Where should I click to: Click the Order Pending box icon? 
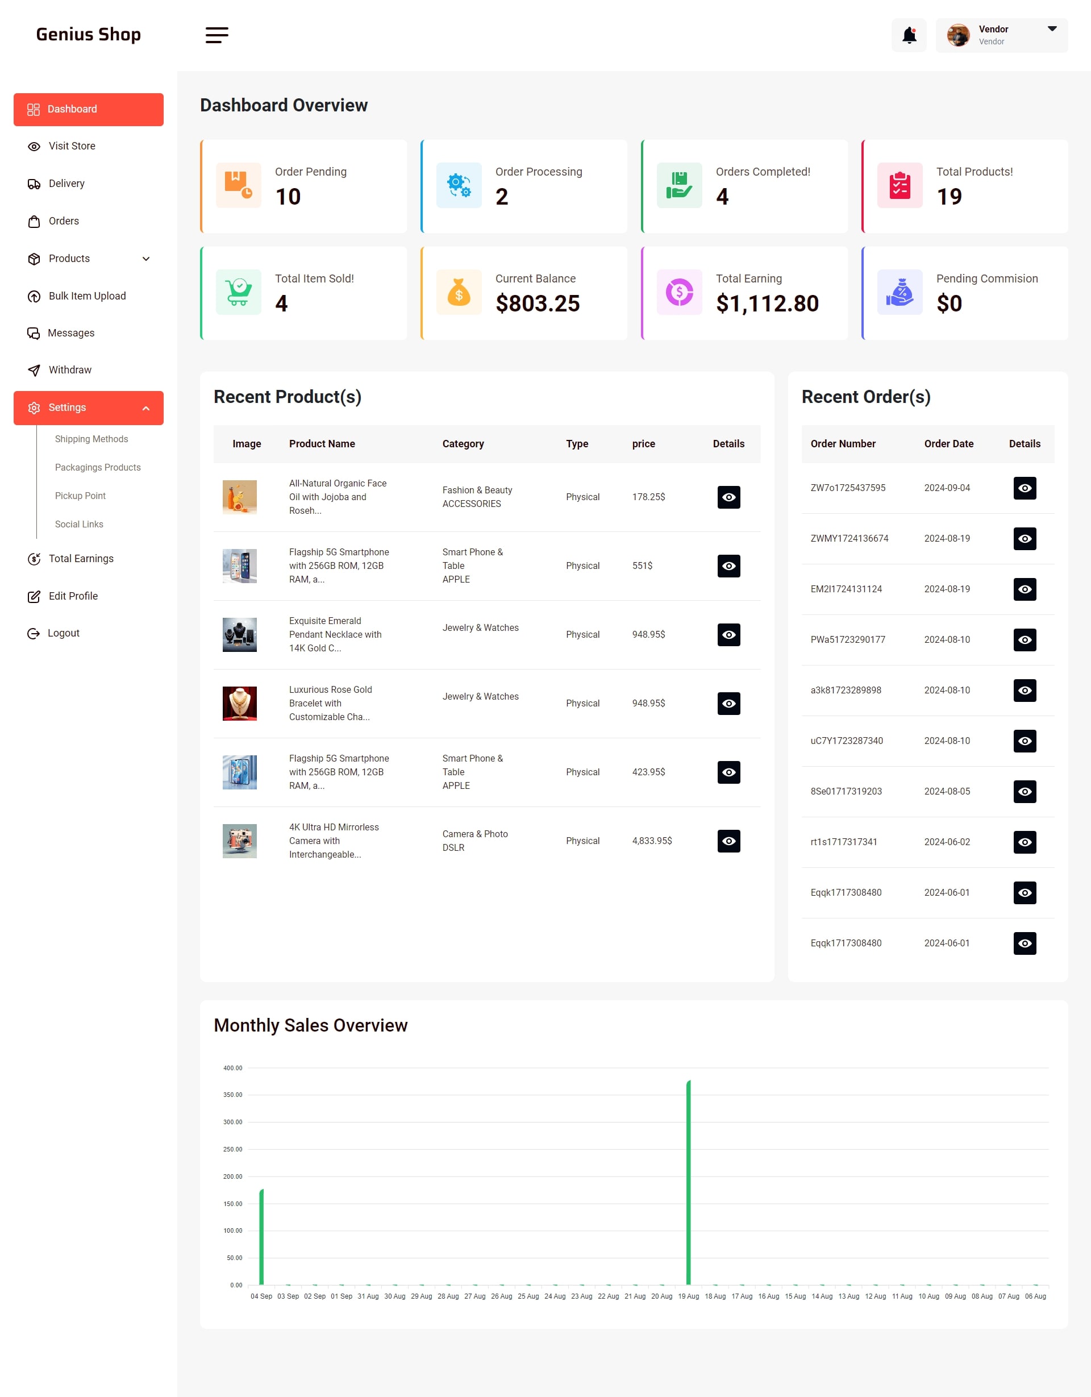[239, 185]
